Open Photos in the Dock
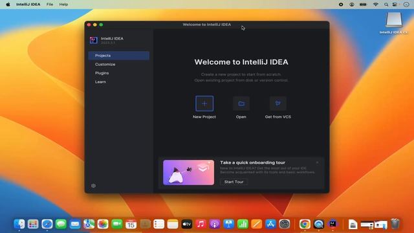This screenshot has width=414, height=233. click(x=103, y=224)
